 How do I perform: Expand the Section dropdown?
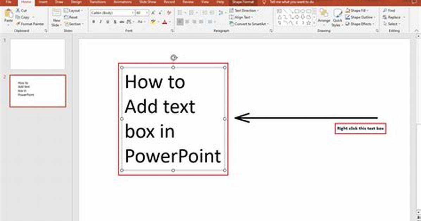pyautogui.click(x=74, y=24)
